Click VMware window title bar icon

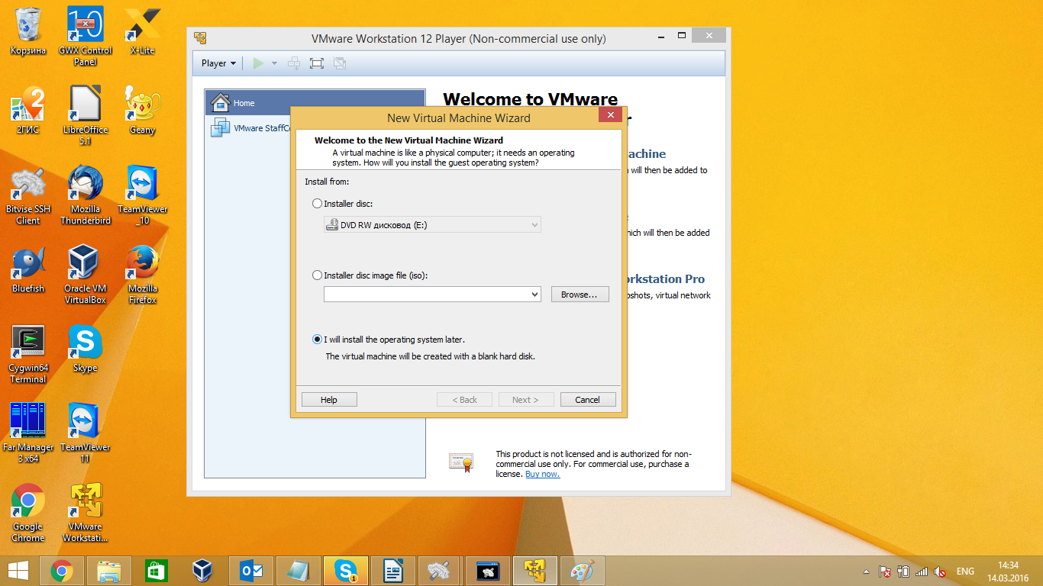point(200,38)
